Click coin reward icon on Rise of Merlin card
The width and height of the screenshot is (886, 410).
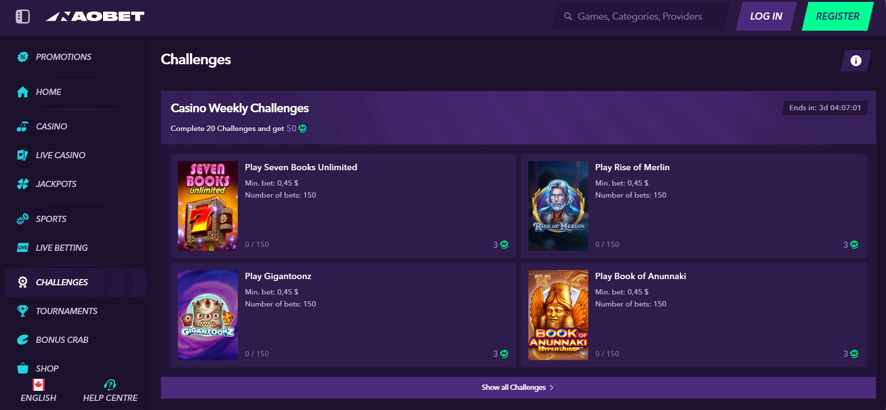tap(854, 245)
